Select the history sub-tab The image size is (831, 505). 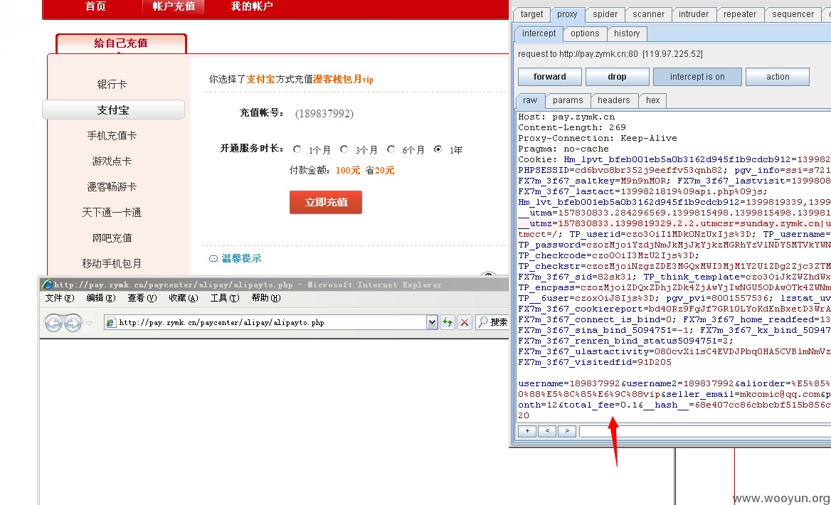[x=627, y=33]
